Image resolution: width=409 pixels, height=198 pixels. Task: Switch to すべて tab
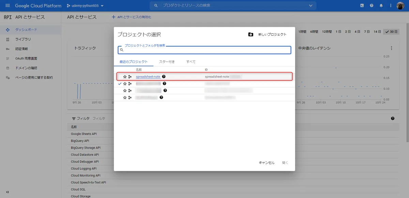click(191, 62)
